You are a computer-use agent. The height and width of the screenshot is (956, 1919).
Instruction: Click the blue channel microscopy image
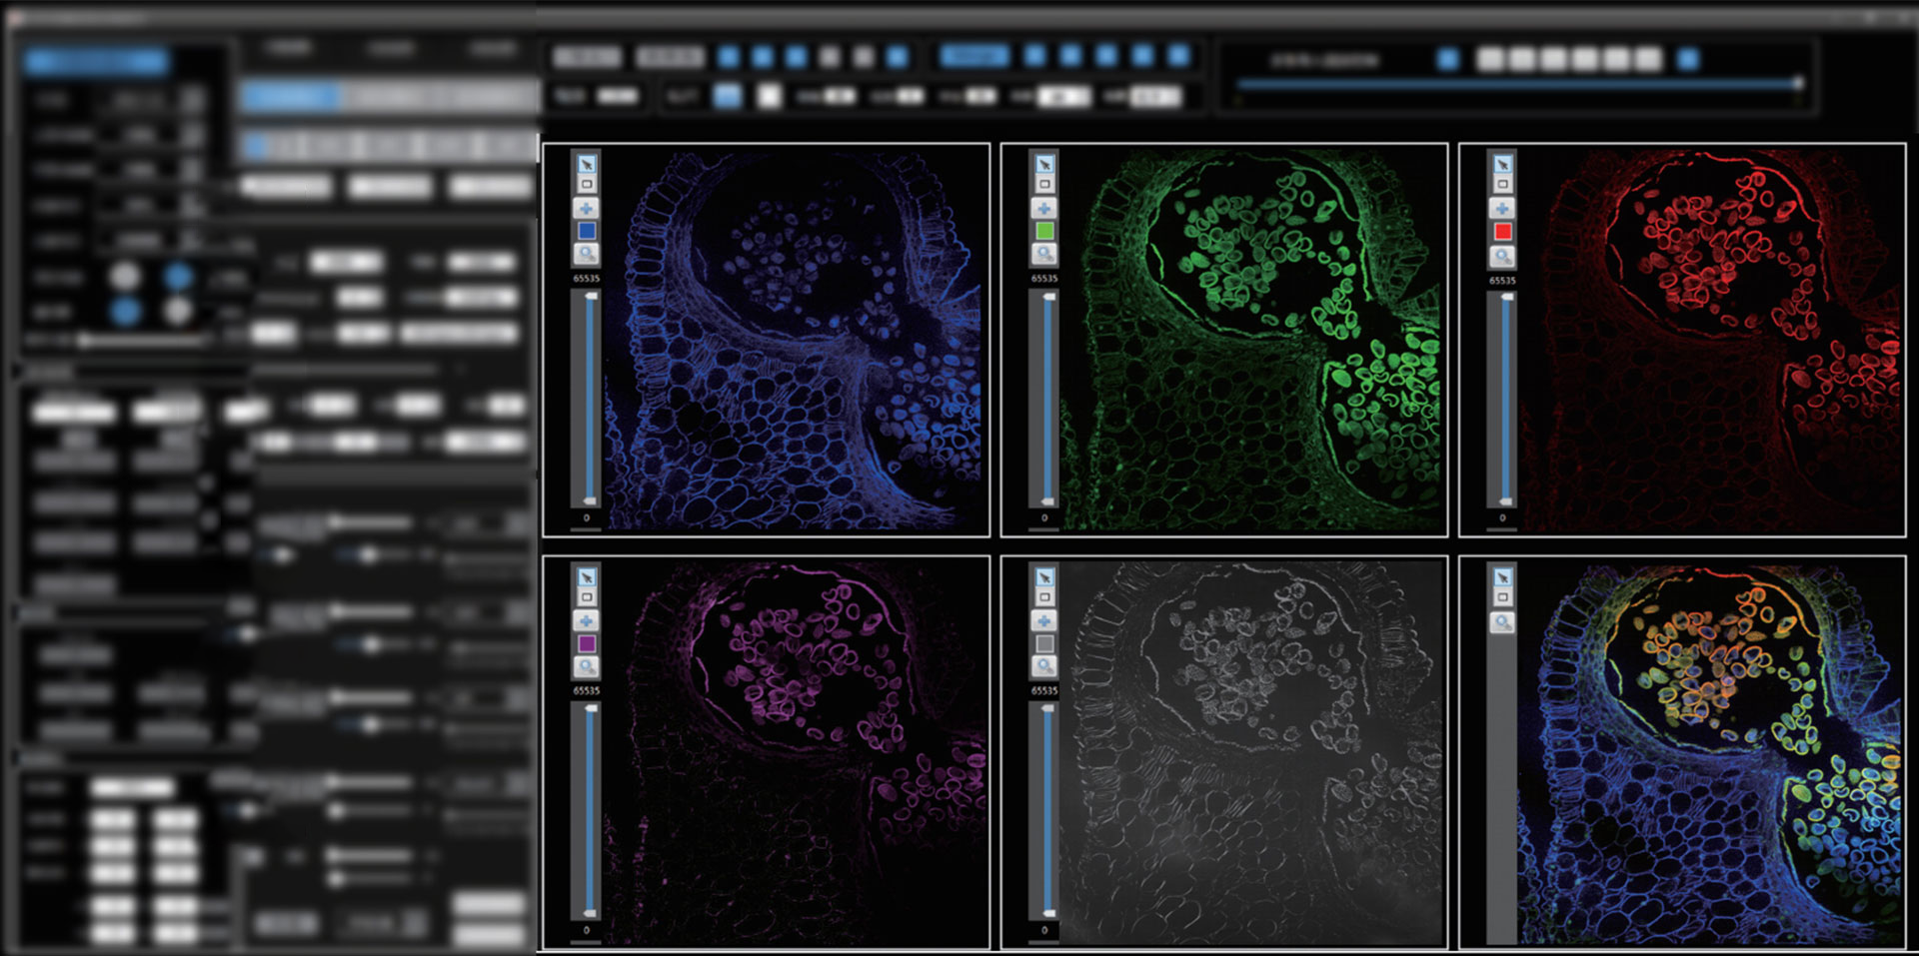pyautogui.click(x=793, y=340)
